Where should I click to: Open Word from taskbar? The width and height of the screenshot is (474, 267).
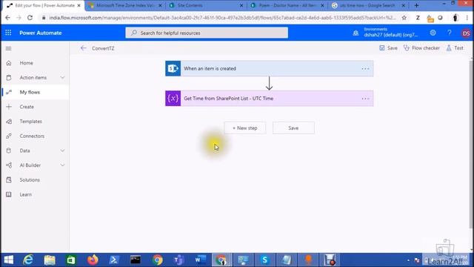click(201, 260)
